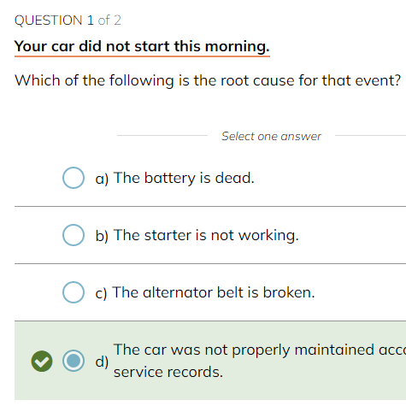Screen dimensions: 406x406
Task: Click the 'Which of the following' question text
Action: tap(94, 80)
